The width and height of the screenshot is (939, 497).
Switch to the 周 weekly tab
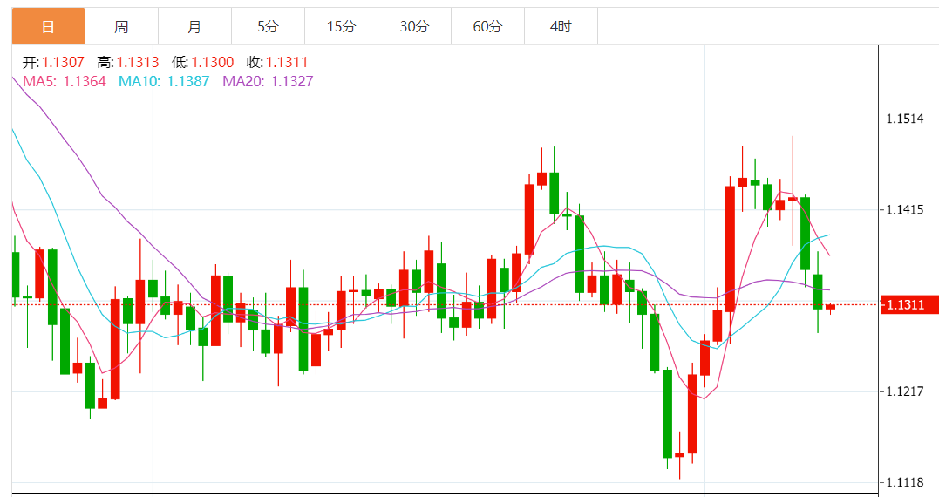coord(121,27)
